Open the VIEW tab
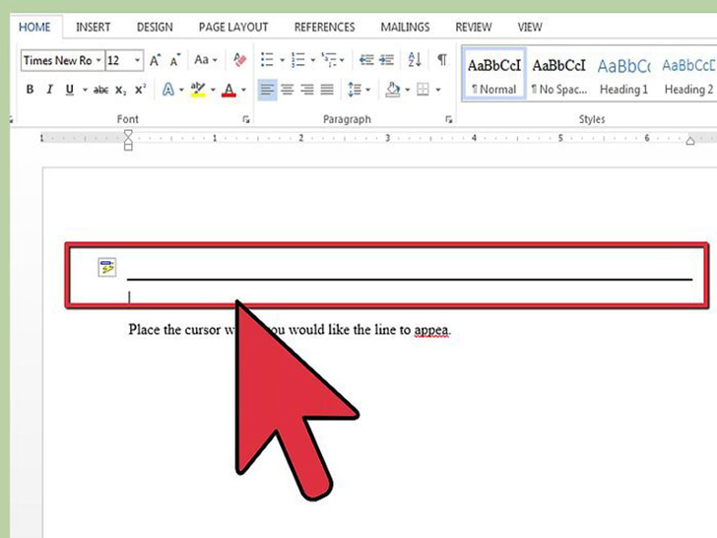The height and width of the screenshot is (538, 717). click(x=530, y=28)
